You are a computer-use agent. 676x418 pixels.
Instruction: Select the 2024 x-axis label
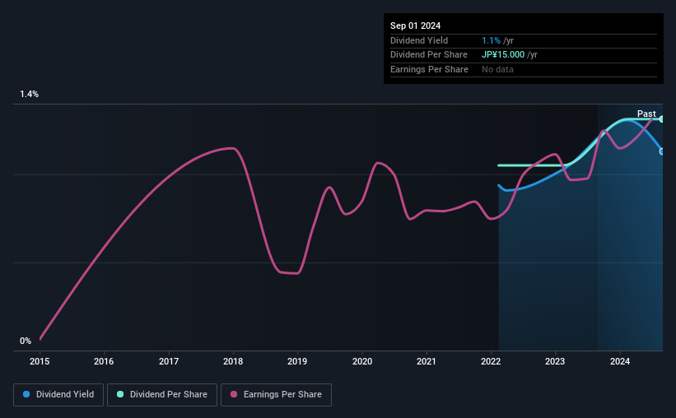620,361
